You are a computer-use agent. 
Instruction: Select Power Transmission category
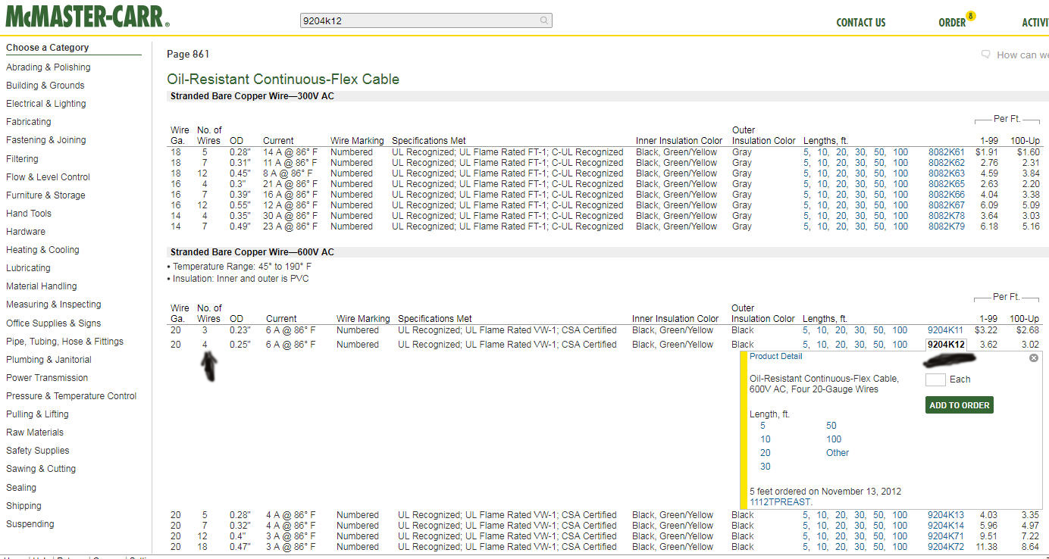click(47, 378)
